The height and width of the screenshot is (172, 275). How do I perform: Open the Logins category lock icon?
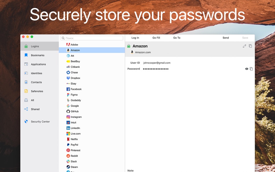pos(26,46)
